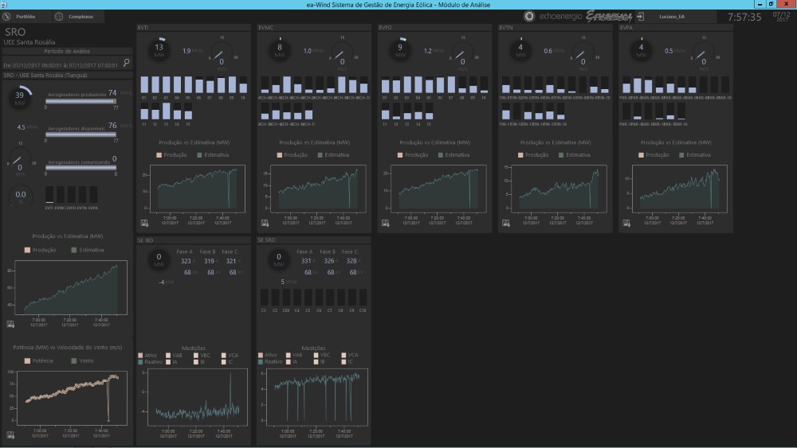Toggle Estimativa series in the EVPA legend
Screen dimensions: 797x448
695,154
